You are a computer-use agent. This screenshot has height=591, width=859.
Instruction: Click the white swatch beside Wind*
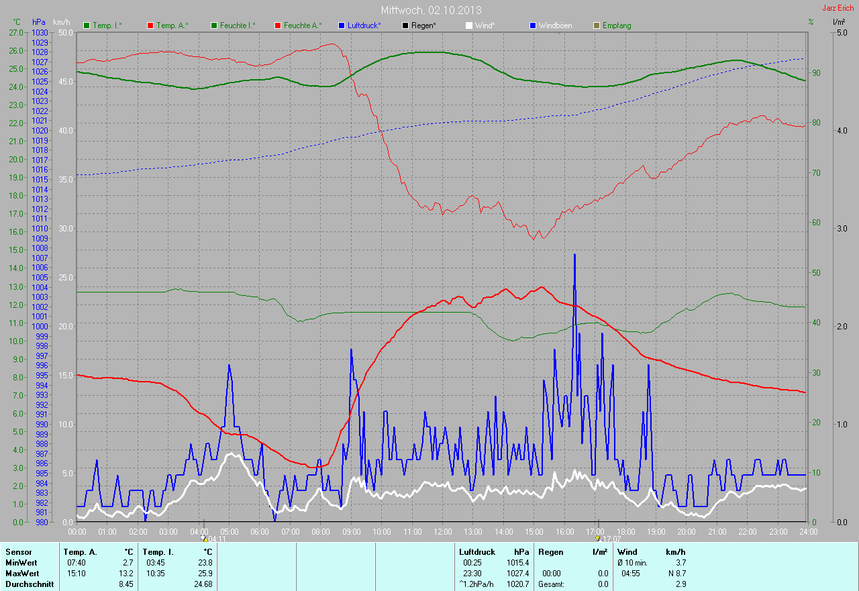click(469, 25)
